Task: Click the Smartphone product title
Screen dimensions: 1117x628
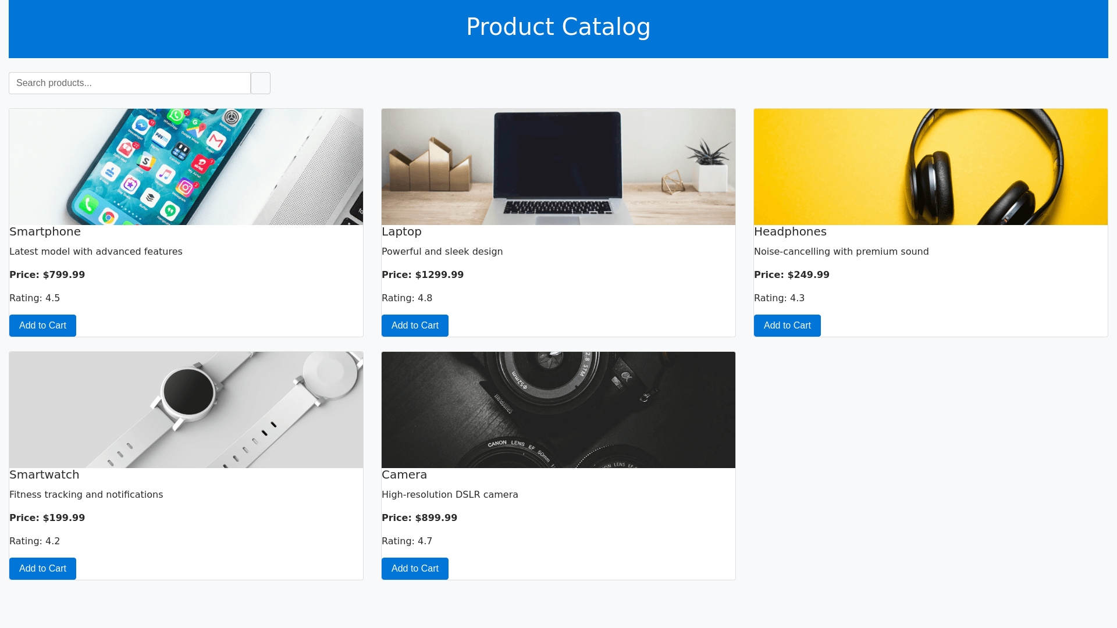Action: pos(45,231)
